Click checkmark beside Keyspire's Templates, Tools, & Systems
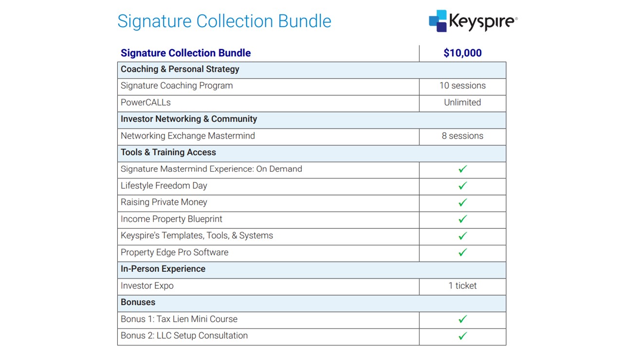This screenshot has height=350, width=623. coord(462,236)
